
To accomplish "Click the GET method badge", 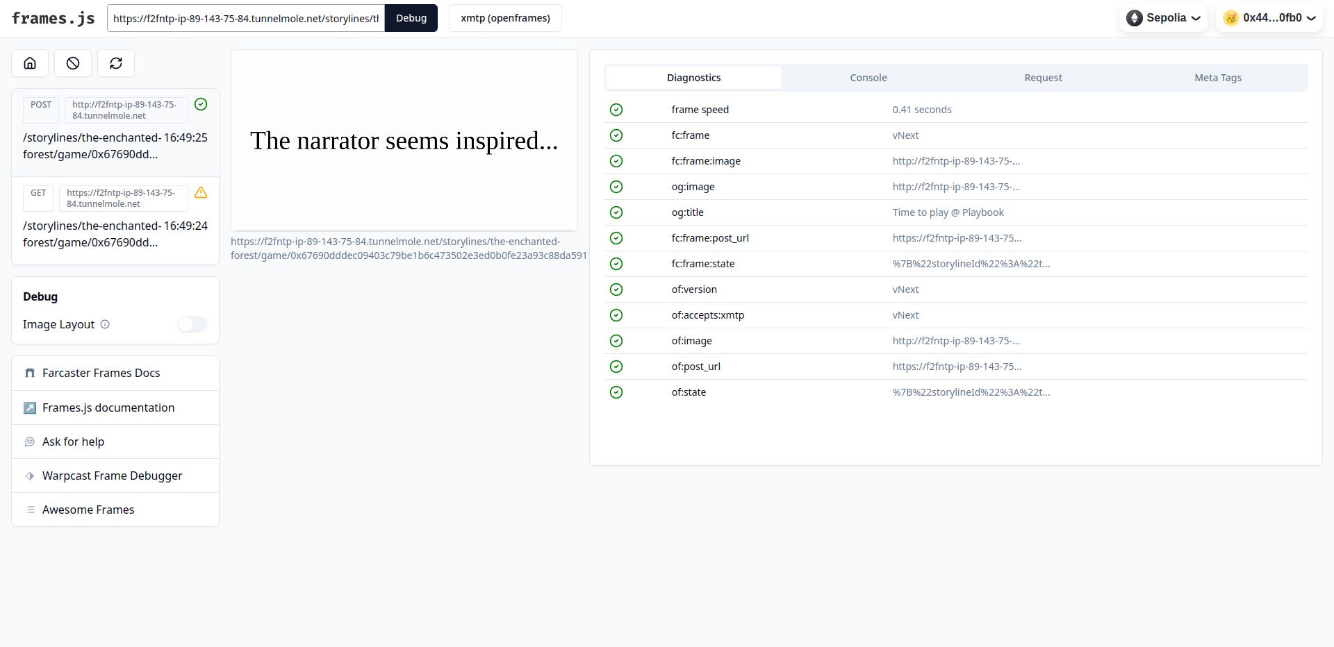I will click(38, 198).
